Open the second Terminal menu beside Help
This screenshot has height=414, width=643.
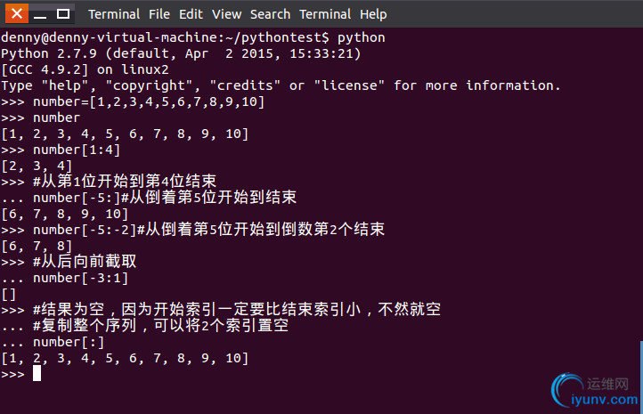click(325, 14)
